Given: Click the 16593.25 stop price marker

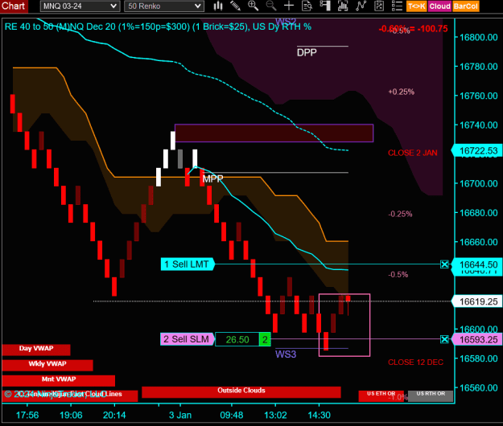Looking at the screenshot, I should (x=477, y=339).
